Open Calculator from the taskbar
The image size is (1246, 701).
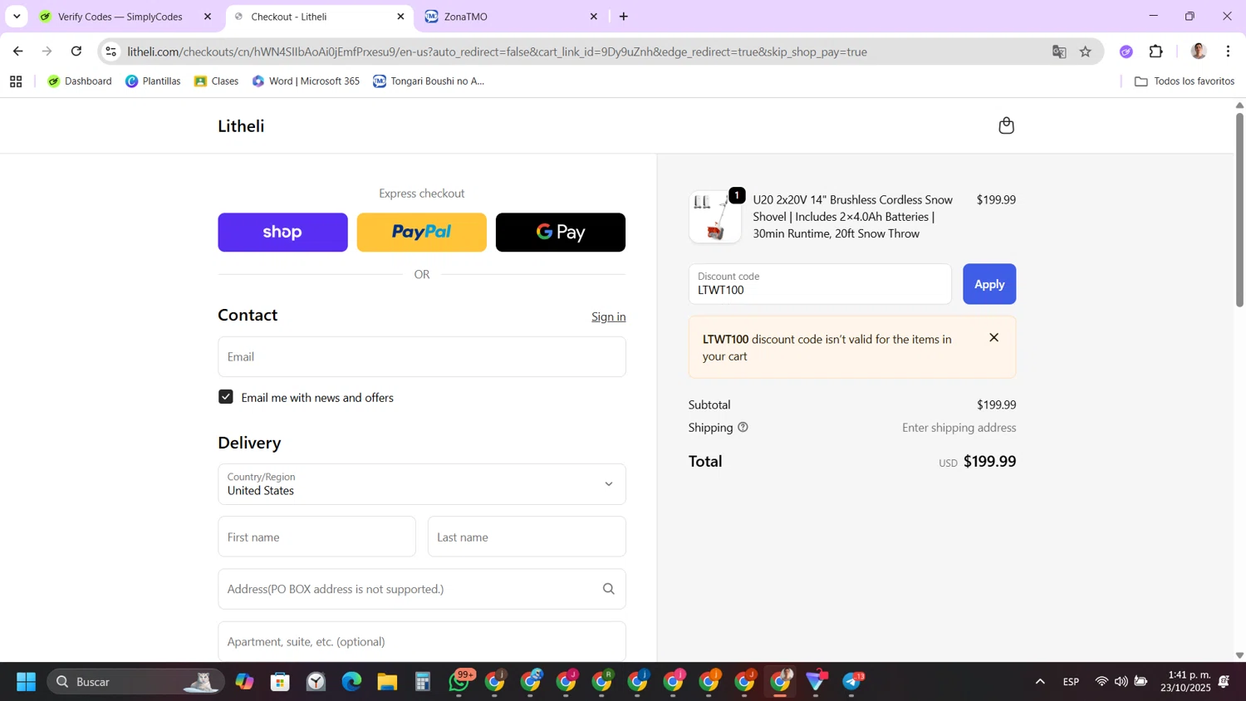[x=423, y=682]
